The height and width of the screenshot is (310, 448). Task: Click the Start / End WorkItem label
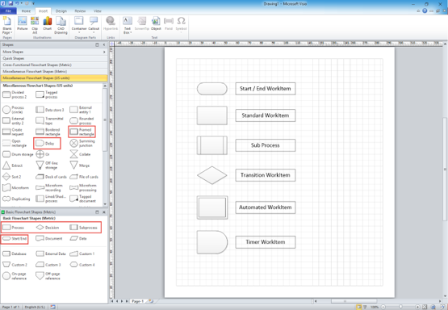265,89
